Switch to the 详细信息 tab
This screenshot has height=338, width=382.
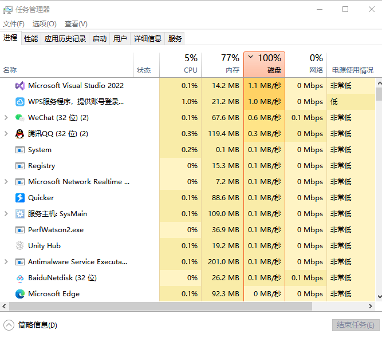148,38
